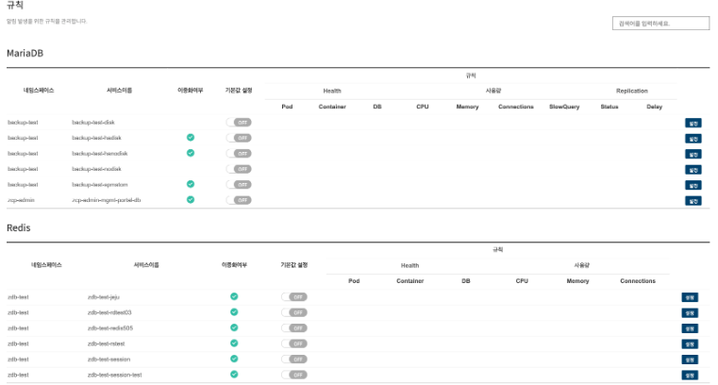Click the zcp-admin-mgmt-portal-db service name

[x=107, y=200]
